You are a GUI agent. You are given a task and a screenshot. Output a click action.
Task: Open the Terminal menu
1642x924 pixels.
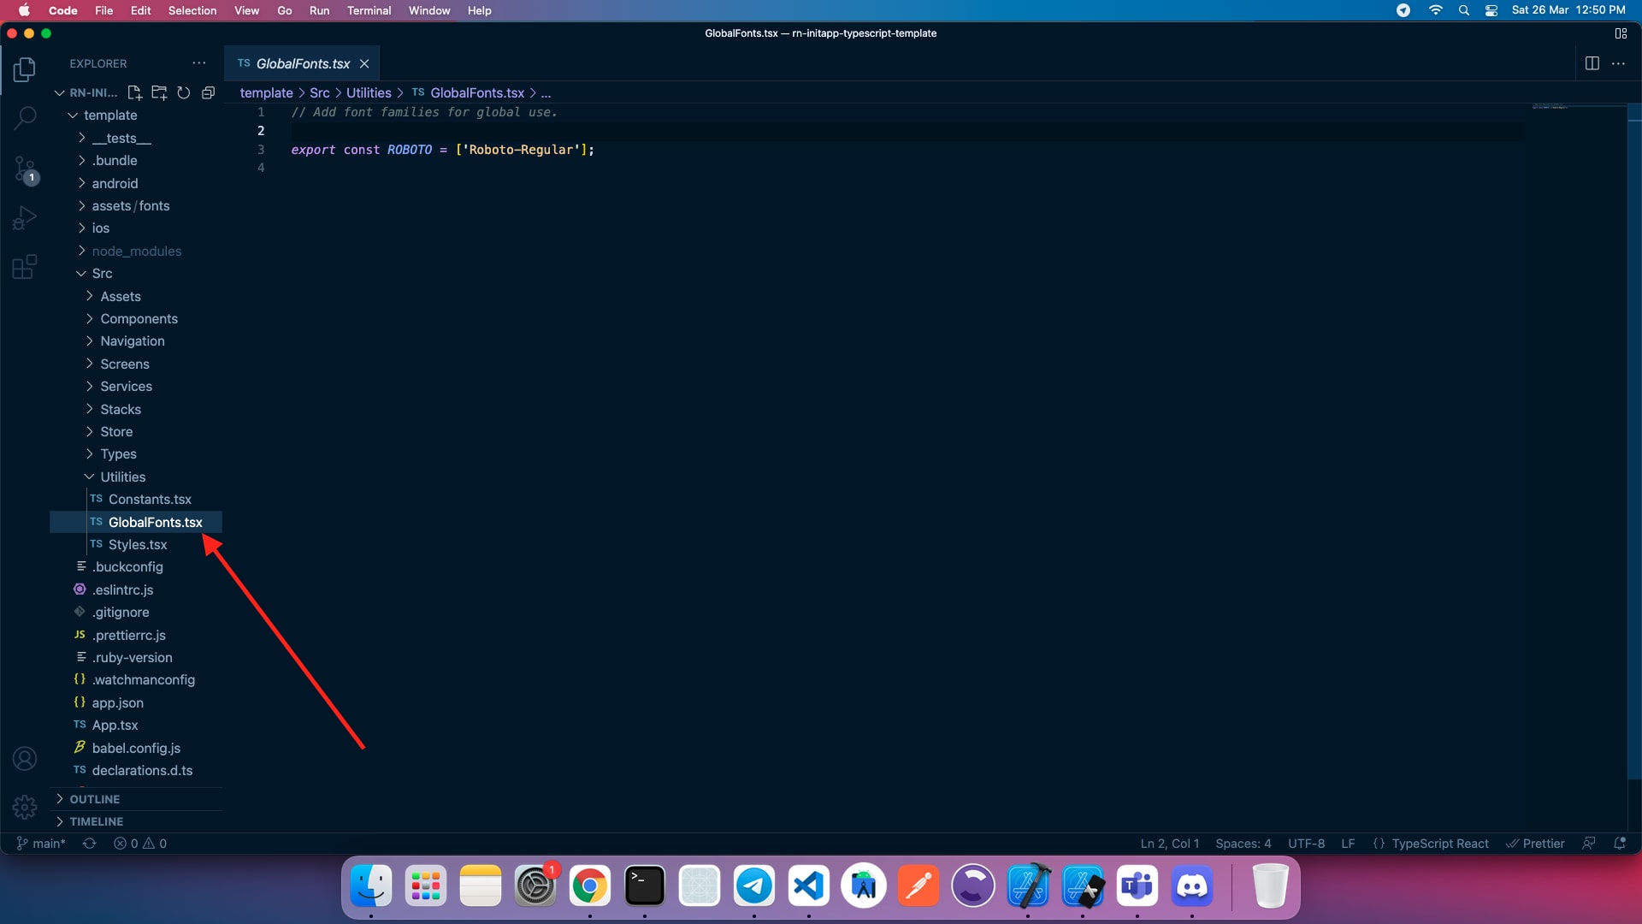[x=369, y=10]
